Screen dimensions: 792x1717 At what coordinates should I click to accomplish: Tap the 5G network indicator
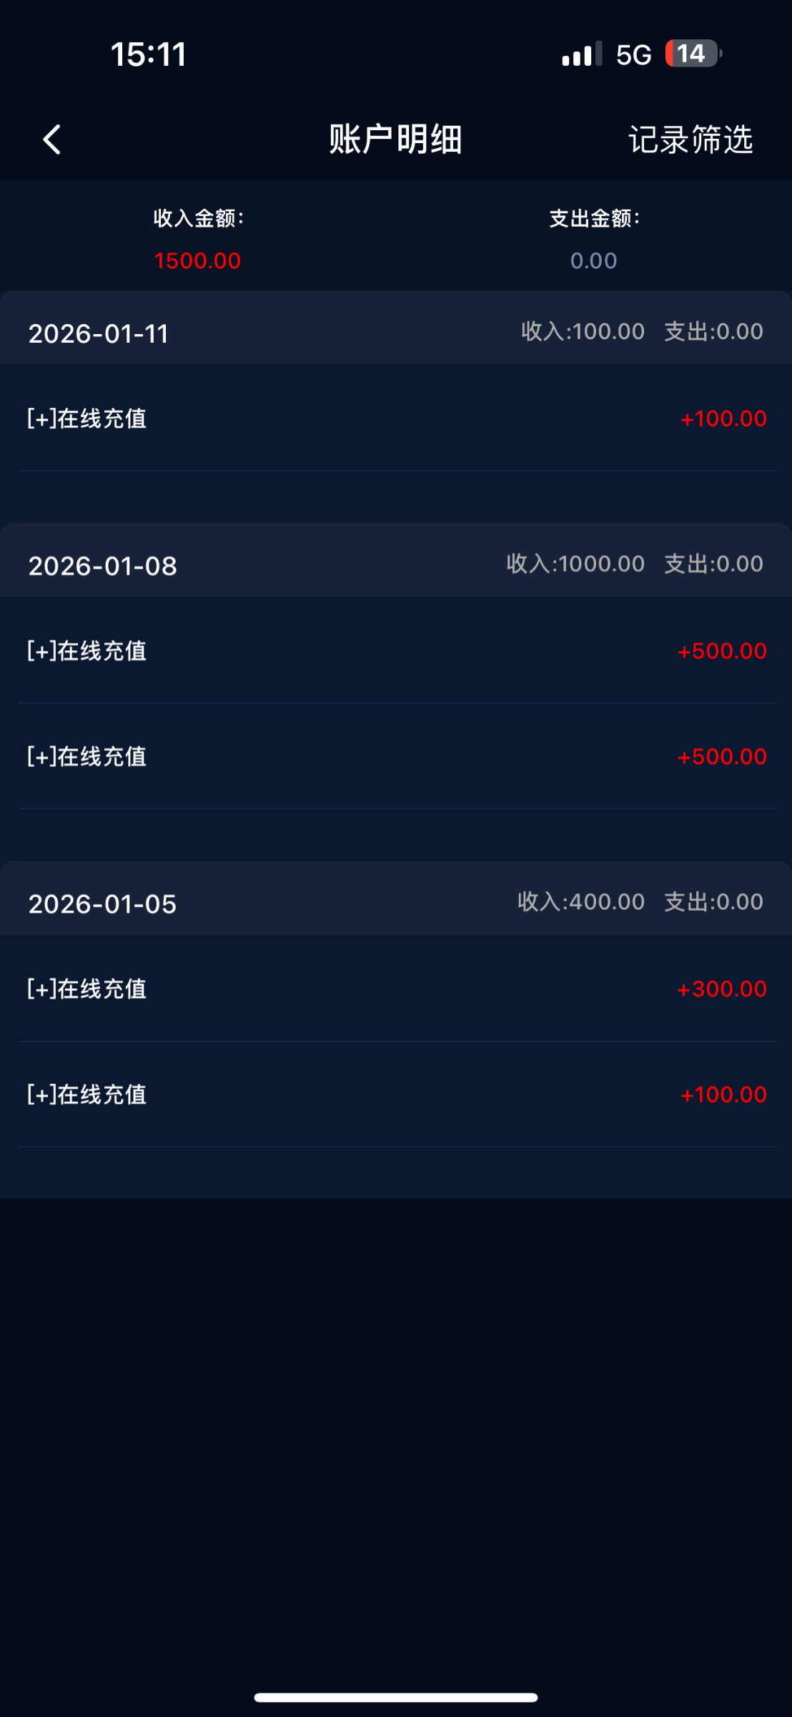click(633, 55)
